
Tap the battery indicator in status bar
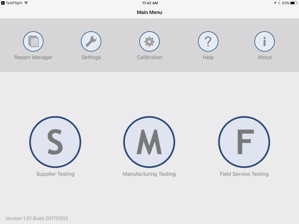294,3
